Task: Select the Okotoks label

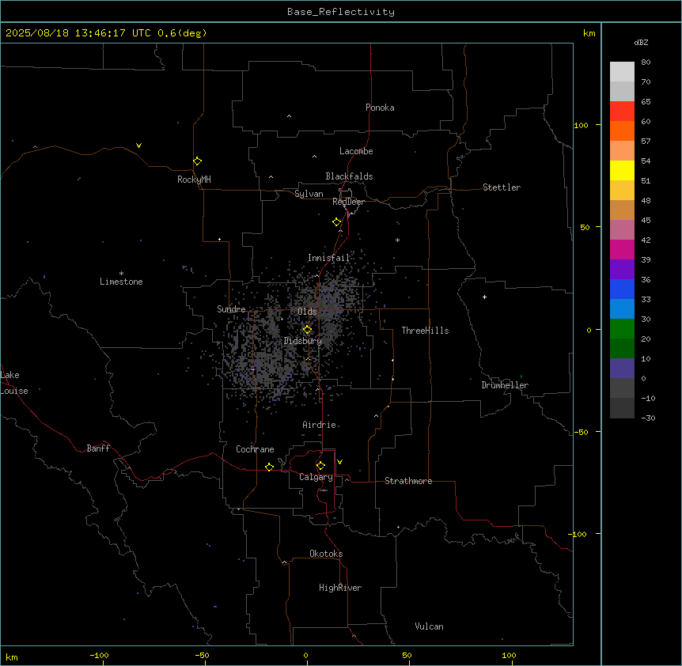Action: click(x=326, y=554)
